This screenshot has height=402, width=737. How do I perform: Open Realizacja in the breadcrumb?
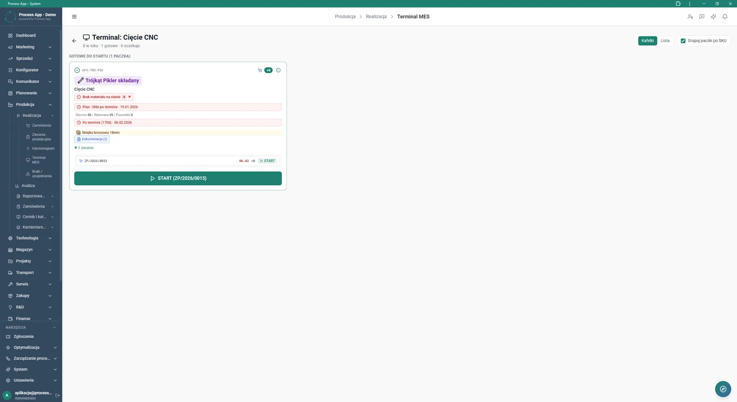(x=376, y=17)
